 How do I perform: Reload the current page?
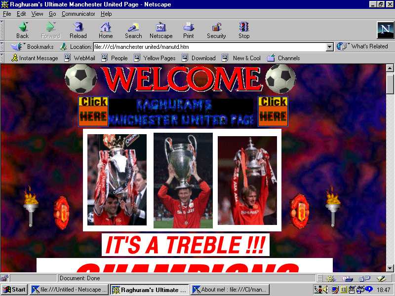coord(78,30)
